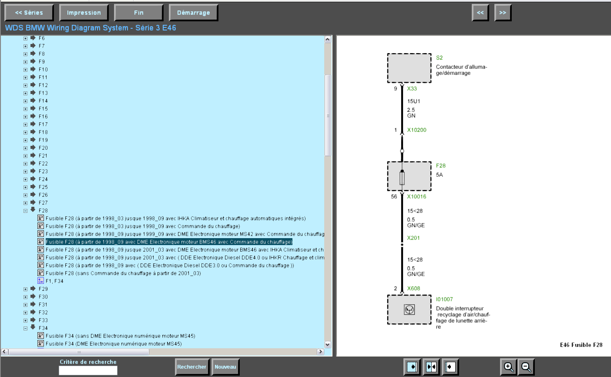Focus the Critère de recherche input field
The height and width of the screenshot is (377, 611).
pyautogui.click(x=88, y=370)
